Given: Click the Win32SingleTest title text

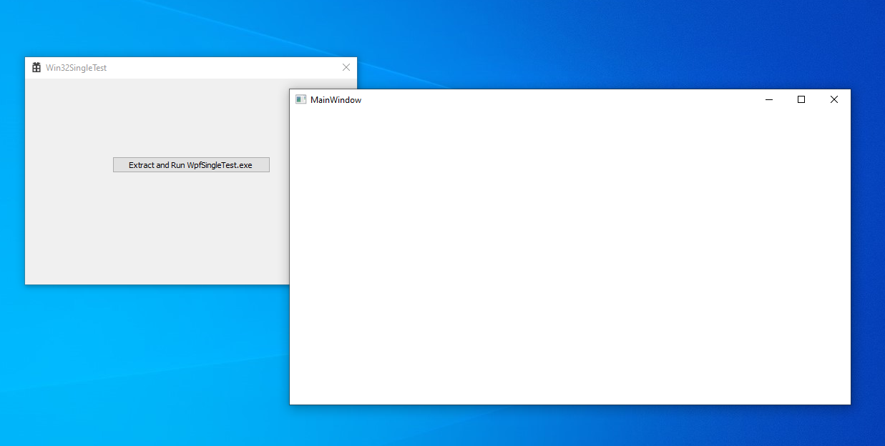Looking at the screenshot, I should coord(77,68).
